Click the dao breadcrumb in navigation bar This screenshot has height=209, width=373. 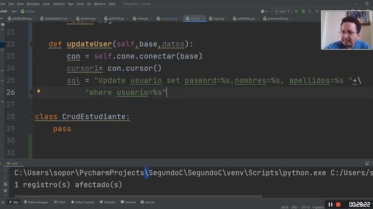point(14,11)
